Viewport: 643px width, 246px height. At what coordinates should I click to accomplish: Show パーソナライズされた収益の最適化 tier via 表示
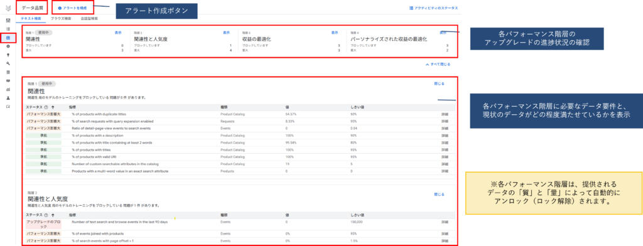click(443, 33)
